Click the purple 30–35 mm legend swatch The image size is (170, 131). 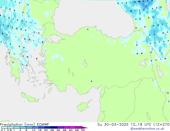click(60, 128)
